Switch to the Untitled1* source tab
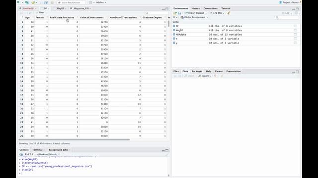Image resolution: width=318 pixels, height=178 pixels. (28, 8)
